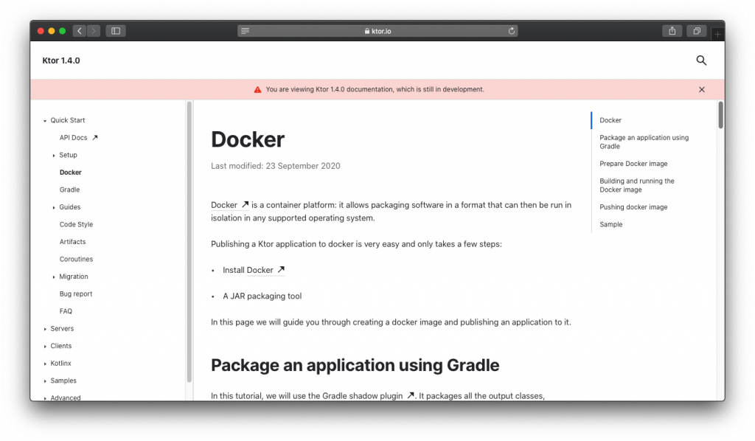
Task: Go back with Safari back arrow
Action: tap(80, 31)
